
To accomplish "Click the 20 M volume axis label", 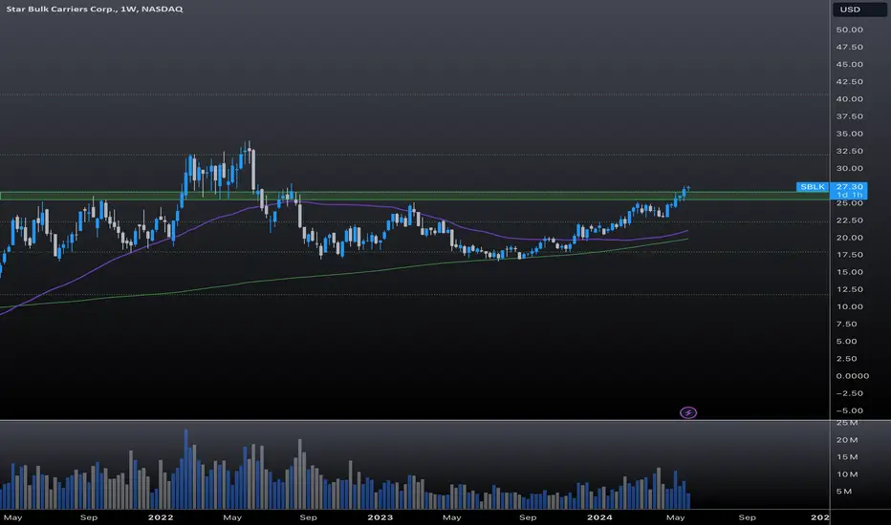I will point(847,440).
